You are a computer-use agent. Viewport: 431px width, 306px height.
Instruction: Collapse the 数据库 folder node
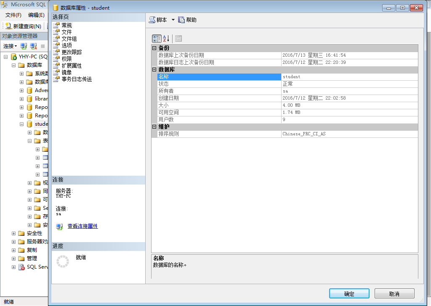click(x=13, y=65)
